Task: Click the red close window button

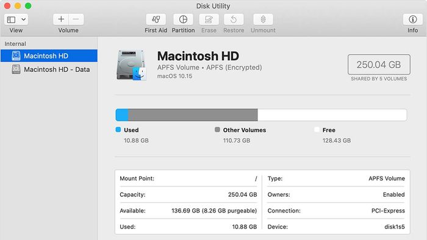Action: point(7,5)
